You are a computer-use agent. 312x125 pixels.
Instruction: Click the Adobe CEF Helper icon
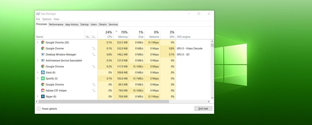click(43, 90)
